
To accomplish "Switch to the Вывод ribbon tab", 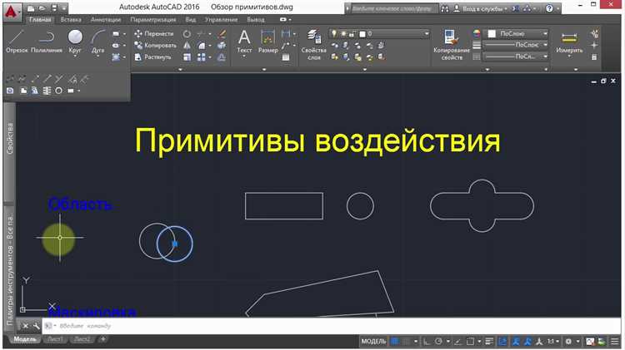I will click(256, 19).
